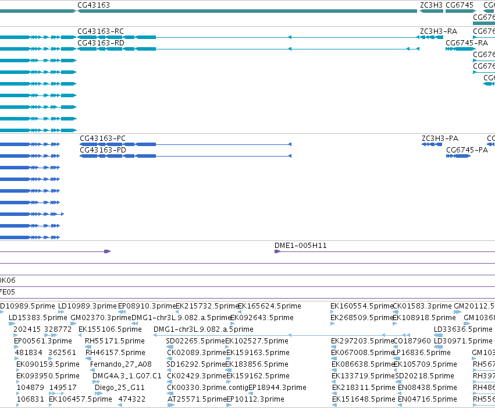495x408 pixels.
Task: Open the CK00330.3prime.contig label
Action: 208,388
